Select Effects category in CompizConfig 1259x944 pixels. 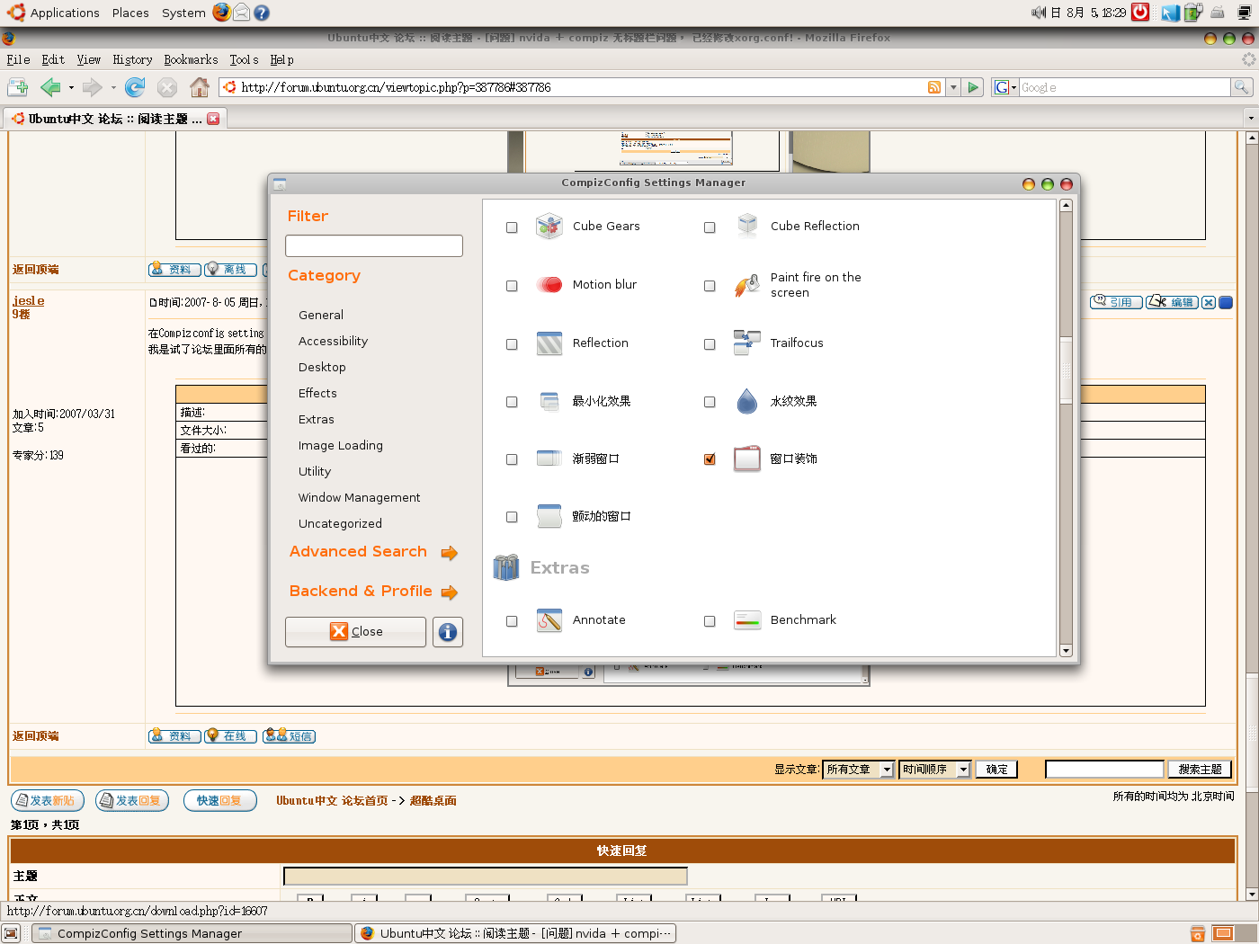click(x=317, y=393)
